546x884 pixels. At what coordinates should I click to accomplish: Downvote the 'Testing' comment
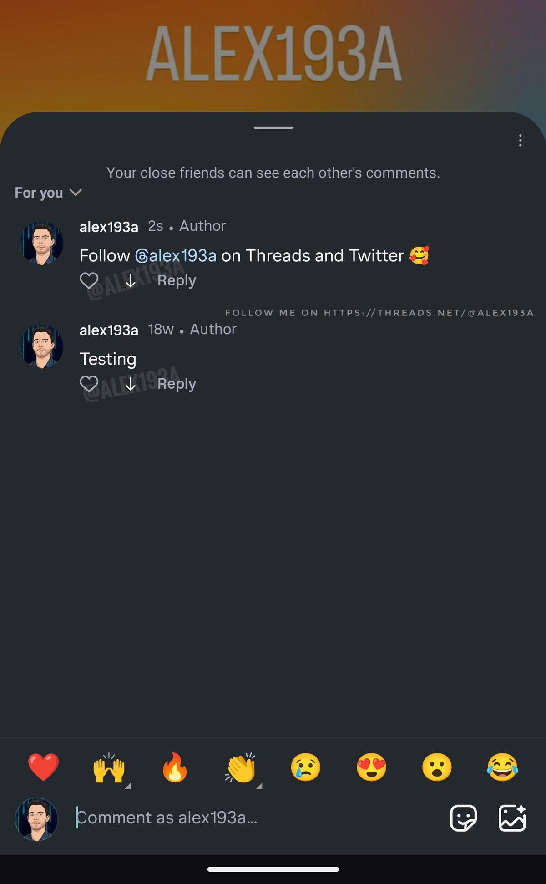(x=131, y=384)
